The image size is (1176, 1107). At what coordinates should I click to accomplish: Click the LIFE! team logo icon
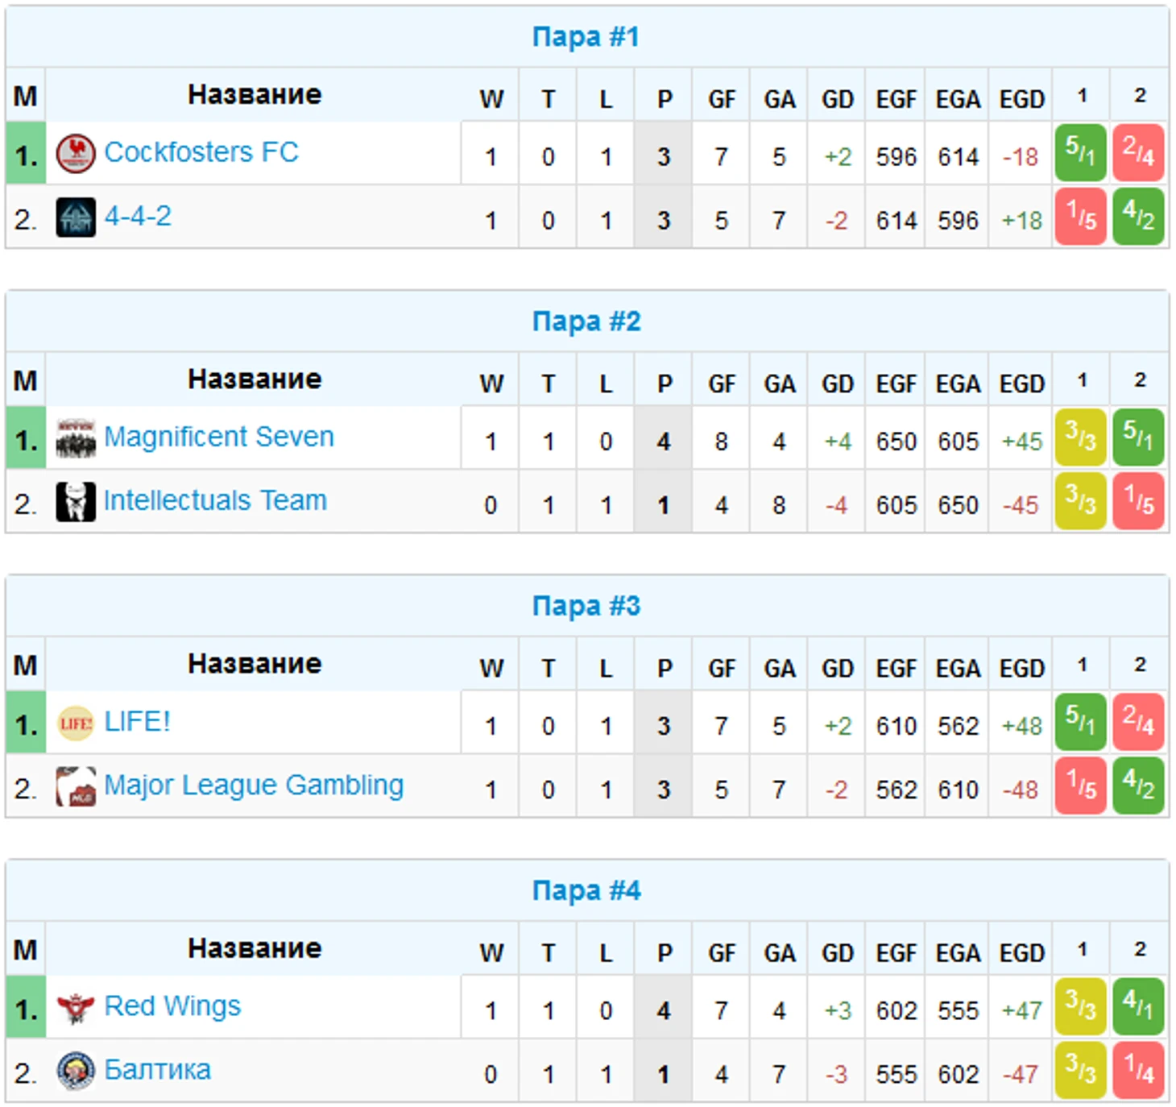click(76, 723)
